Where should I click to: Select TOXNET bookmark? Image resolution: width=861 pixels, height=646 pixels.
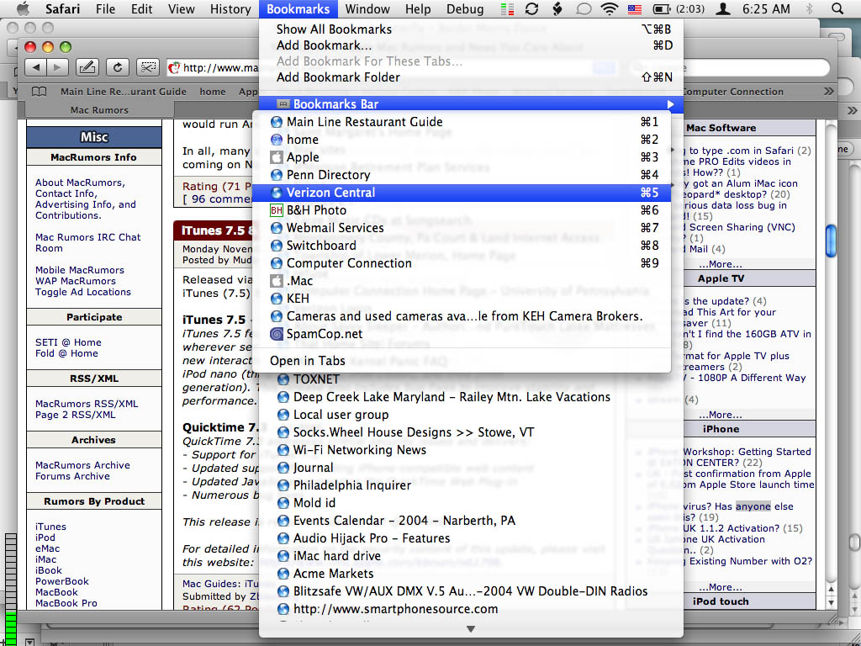[471, 379]
